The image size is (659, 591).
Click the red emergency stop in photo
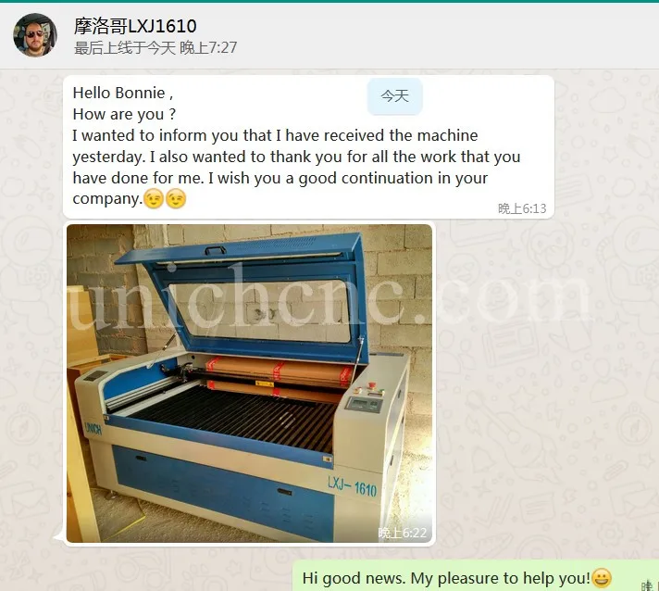(x=372, y=385)
